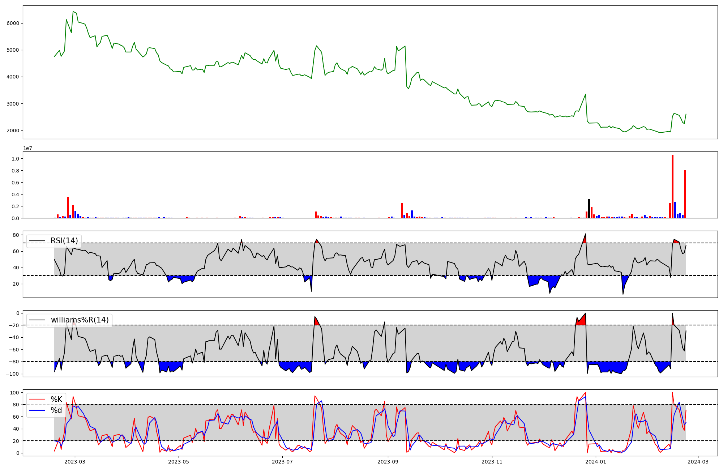The height and width of the screenshot is (470, 723).
Task: Click the %K legend entry
Action: click(56, 399)
